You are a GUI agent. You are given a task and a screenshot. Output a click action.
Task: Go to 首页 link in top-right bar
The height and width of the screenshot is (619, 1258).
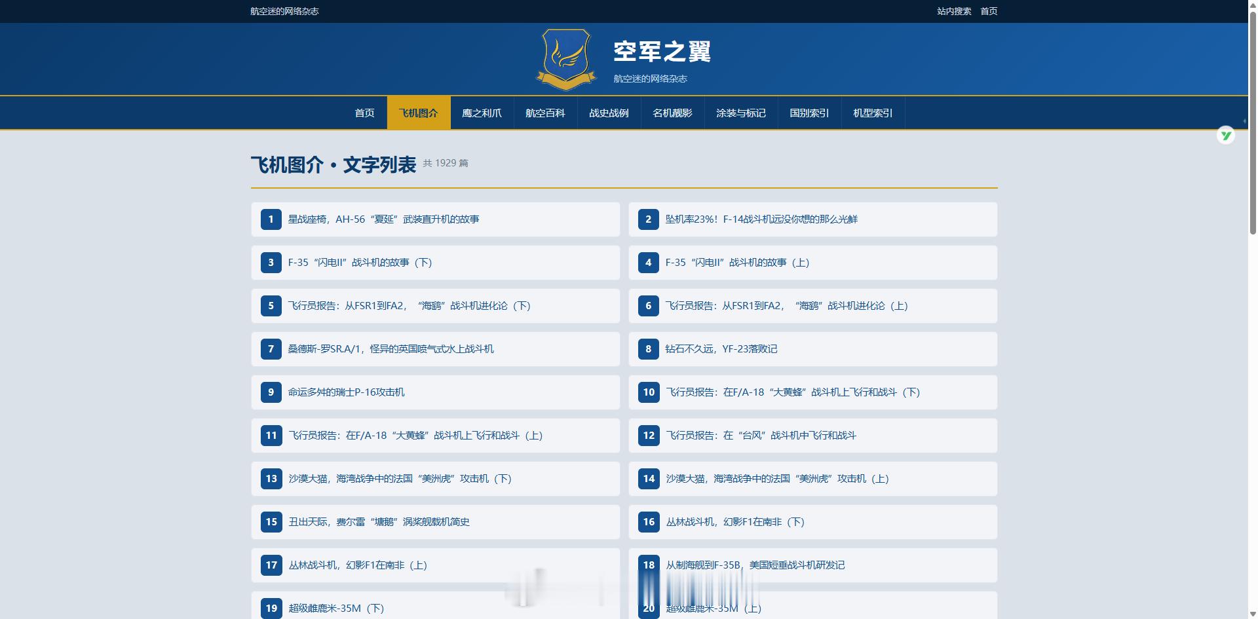[989, 11]
